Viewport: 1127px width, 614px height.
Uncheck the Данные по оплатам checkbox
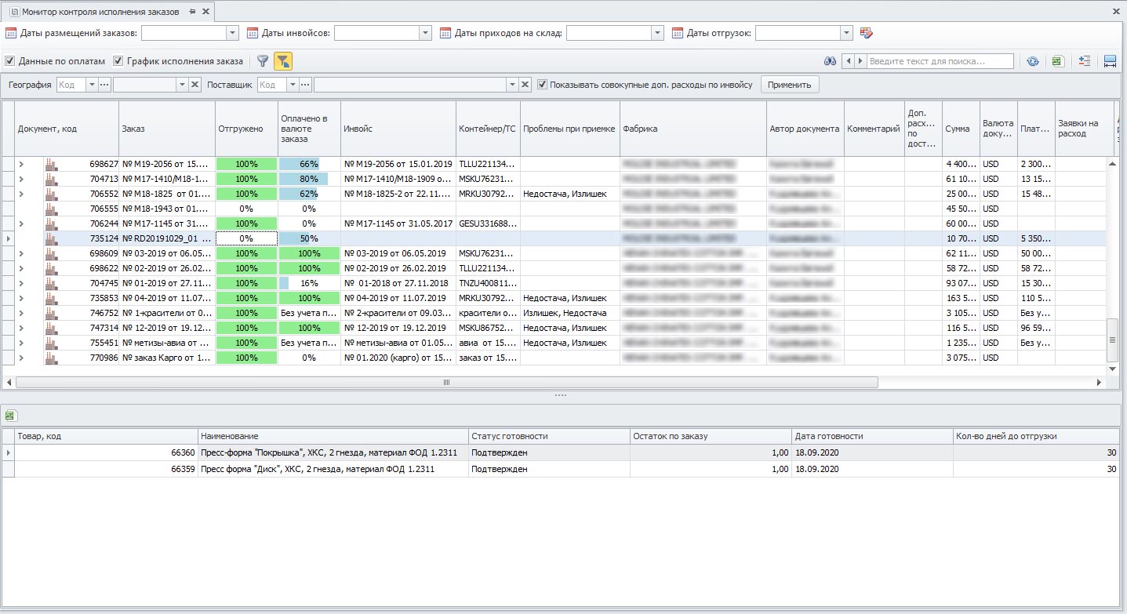tap(10, 61)
